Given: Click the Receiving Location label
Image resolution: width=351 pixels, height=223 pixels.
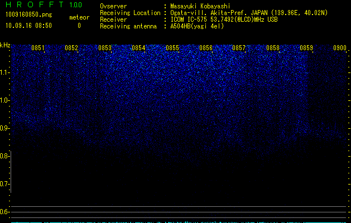Looking at the screenshot, I should 130,13.
